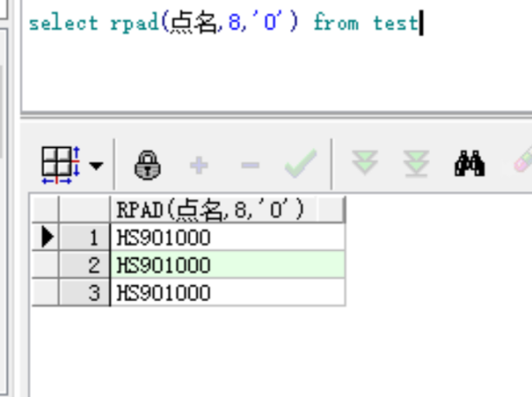
Task: Click the current row indicator arrow
Action: click(x=48, y=237)
